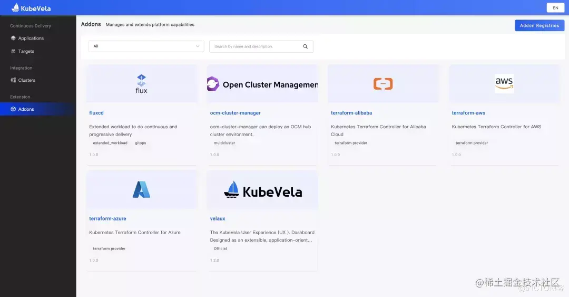Click the dropdown chevron of All filter
The image size is (569, 297).
[198, 46]
